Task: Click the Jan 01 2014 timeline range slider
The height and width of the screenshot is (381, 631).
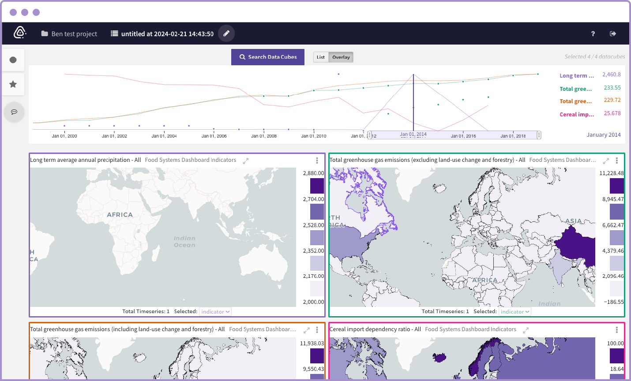Action: click(413, 134)
